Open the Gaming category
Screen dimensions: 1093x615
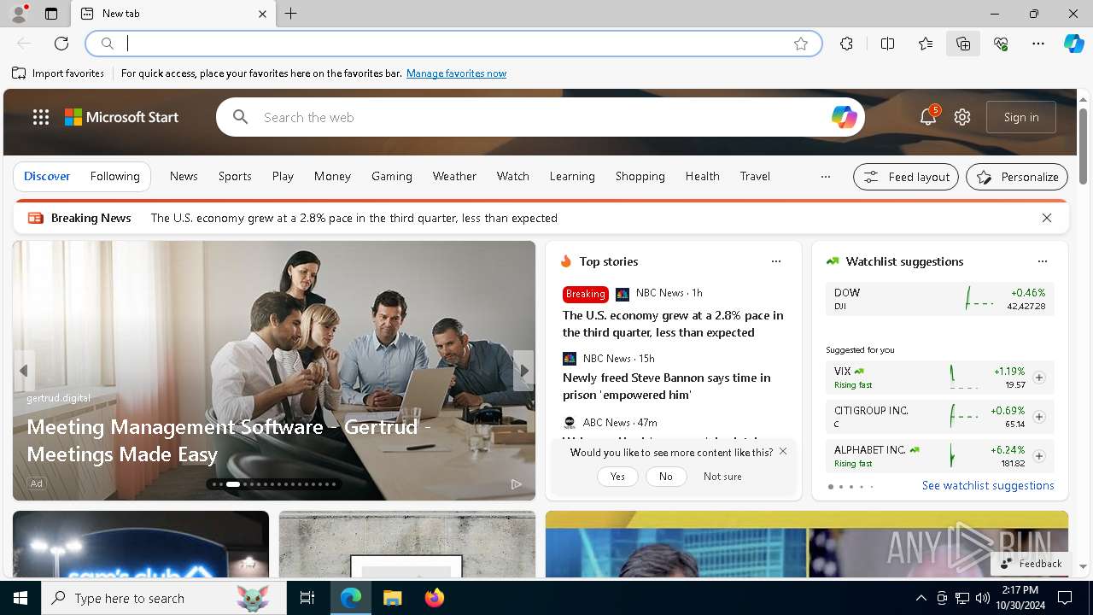click(x=392, y=176)
